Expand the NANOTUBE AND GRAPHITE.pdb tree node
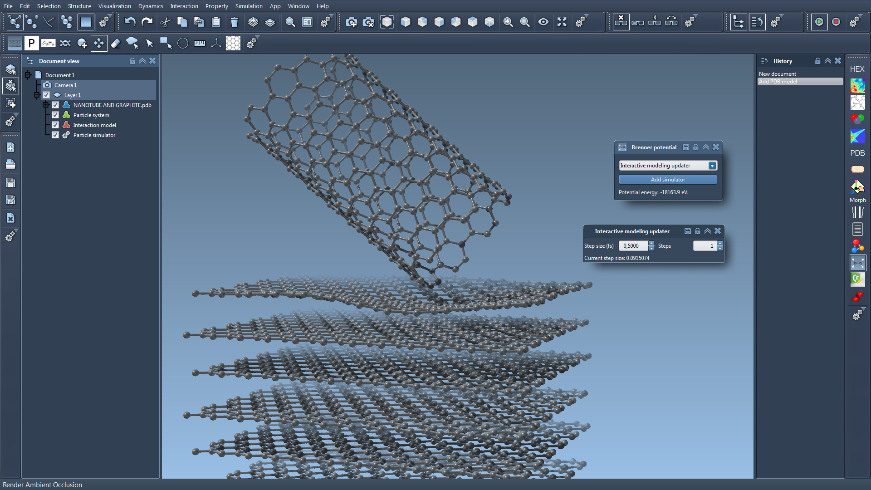Viewport: 871px width, 490px height. 46,105
